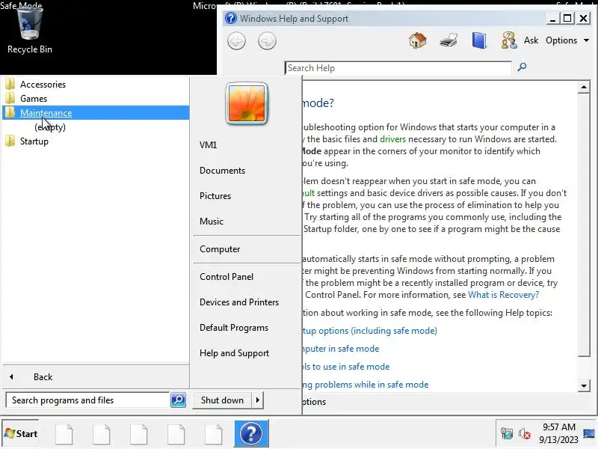The width and height of the screenshot is (598, 449).
Task: Print the current help topic
Action: (449, 40)
